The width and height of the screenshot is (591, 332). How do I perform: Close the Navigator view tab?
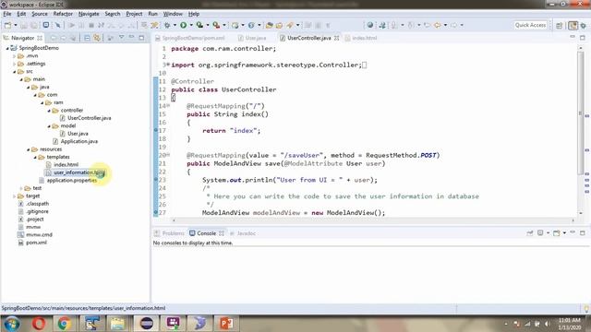tap(40, 38)
